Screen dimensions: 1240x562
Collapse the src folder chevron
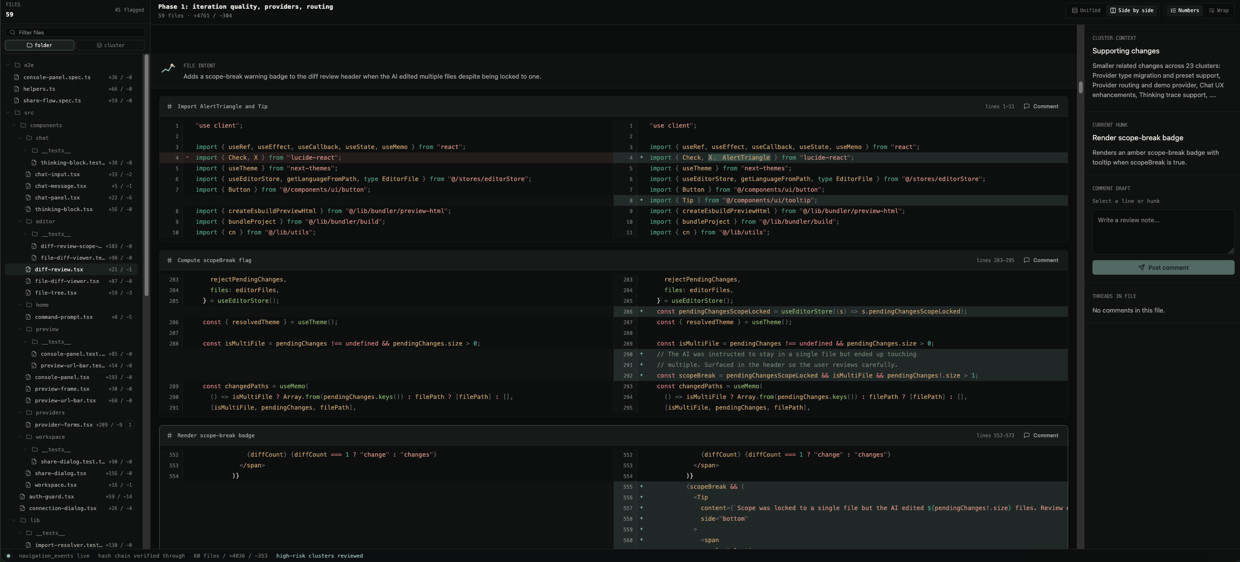tap(8, 113)
